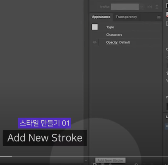Click the video progress bar
Screen dimensions: 168x165
[x=84, y=156]
